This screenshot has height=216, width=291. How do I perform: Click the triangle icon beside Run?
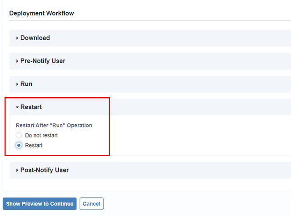tap(17, 84)
